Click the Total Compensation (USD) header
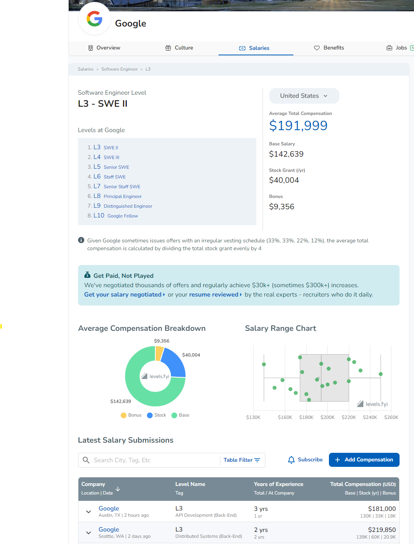The image size is (414, 544). 363,484
